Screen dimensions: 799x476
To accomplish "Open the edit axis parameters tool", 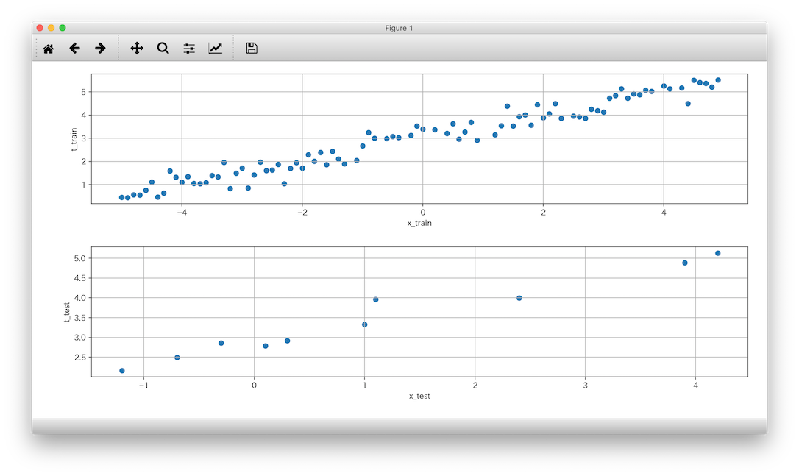I will [x=215, y=49].
